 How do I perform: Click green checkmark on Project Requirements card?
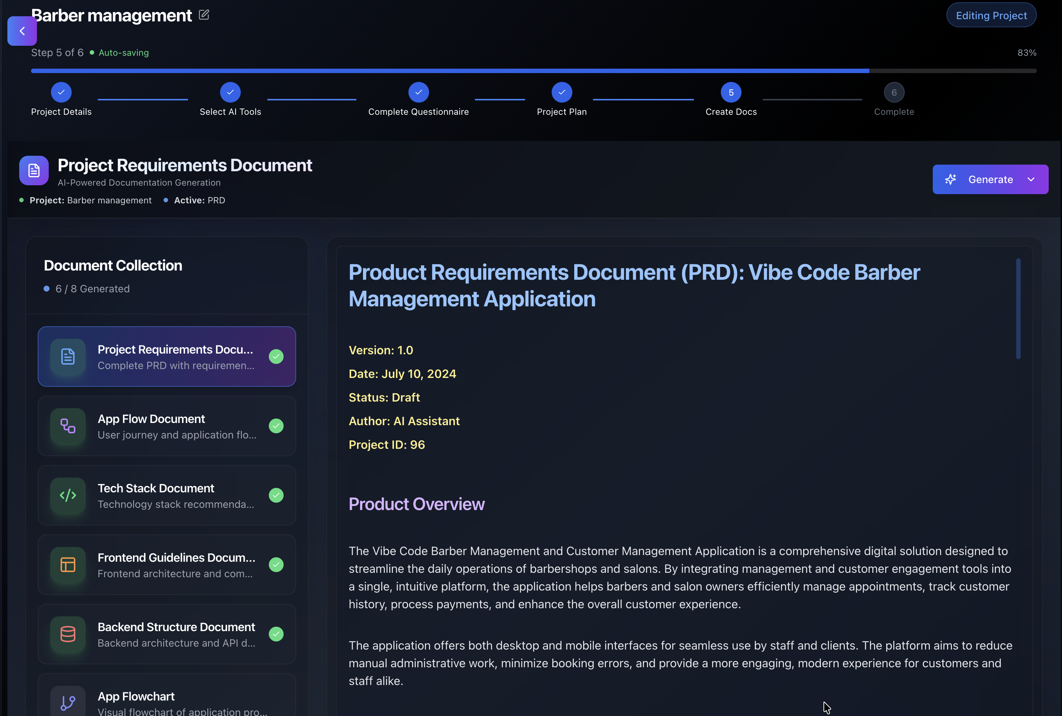pyautogui.click(x=276, y=357)
